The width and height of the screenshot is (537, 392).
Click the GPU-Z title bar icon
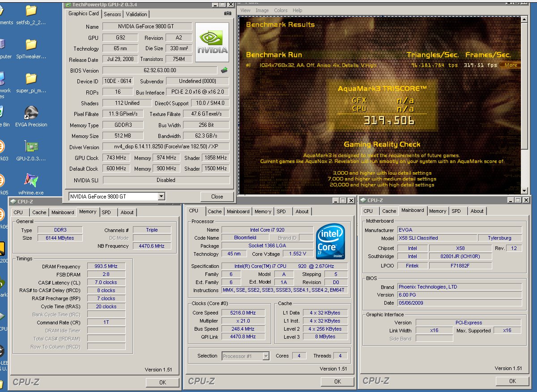[x=68, y=4]
